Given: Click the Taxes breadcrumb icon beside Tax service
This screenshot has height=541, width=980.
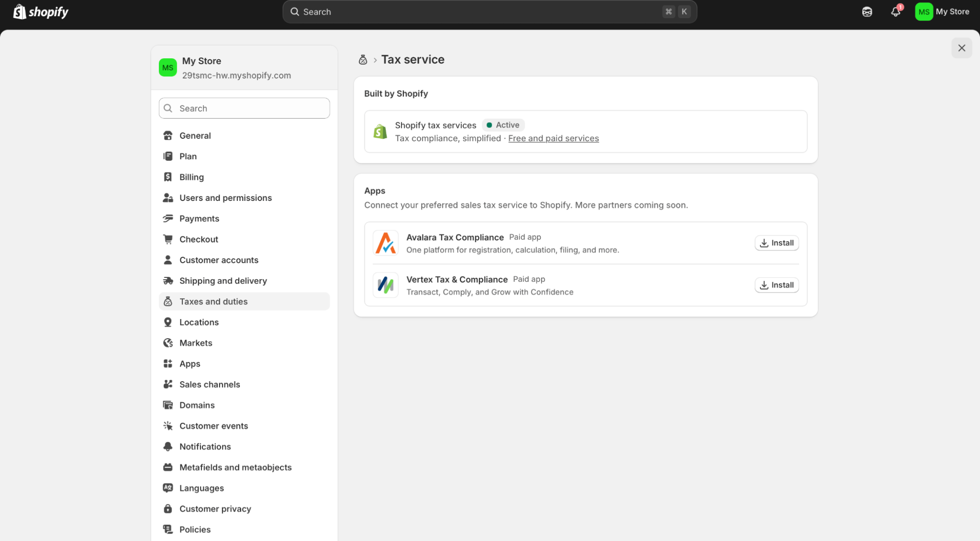Looking at the screenshot, I should [363, 60].
